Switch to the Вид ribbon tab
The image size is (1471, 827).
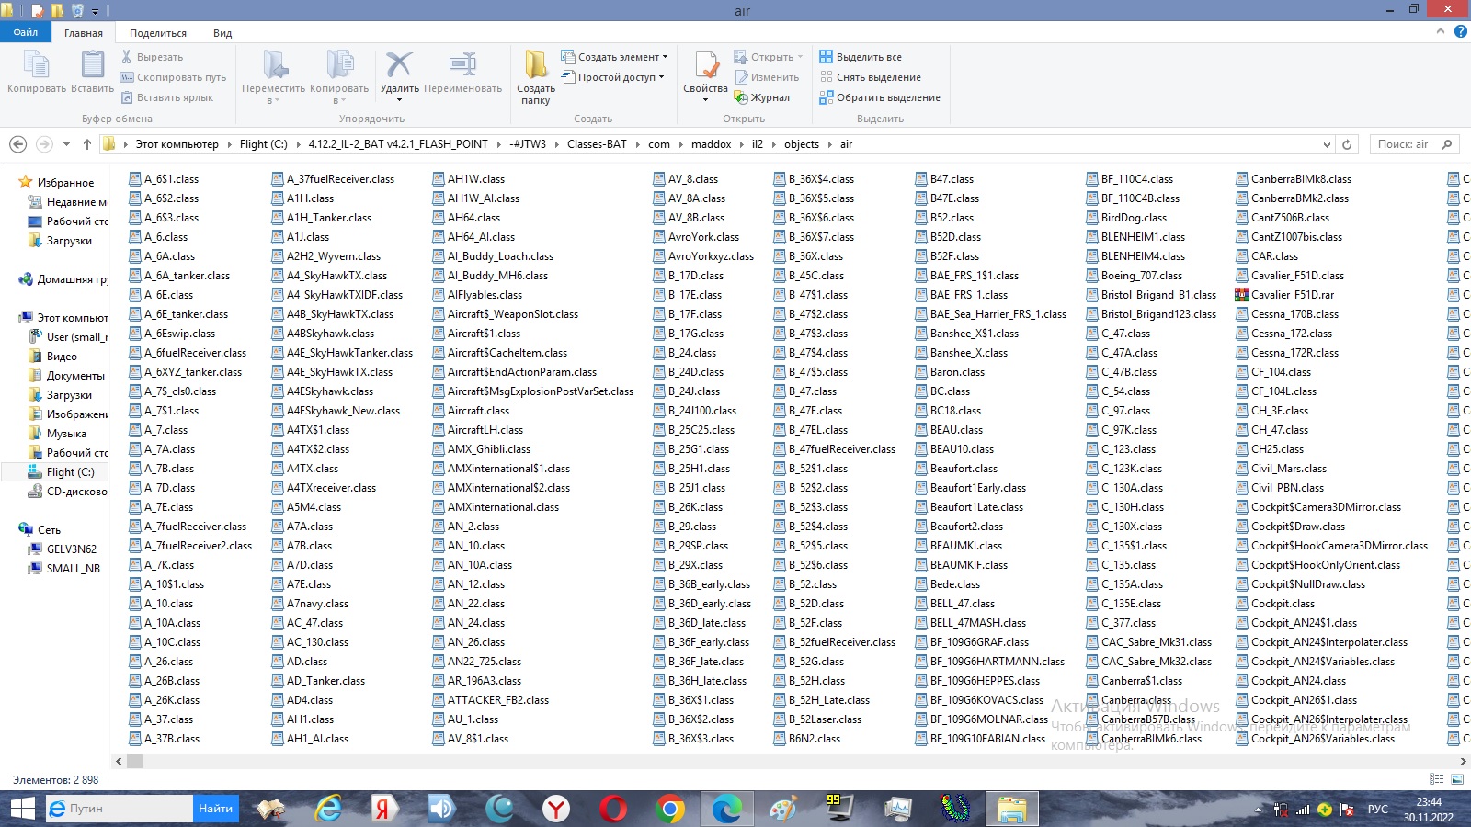222,33
